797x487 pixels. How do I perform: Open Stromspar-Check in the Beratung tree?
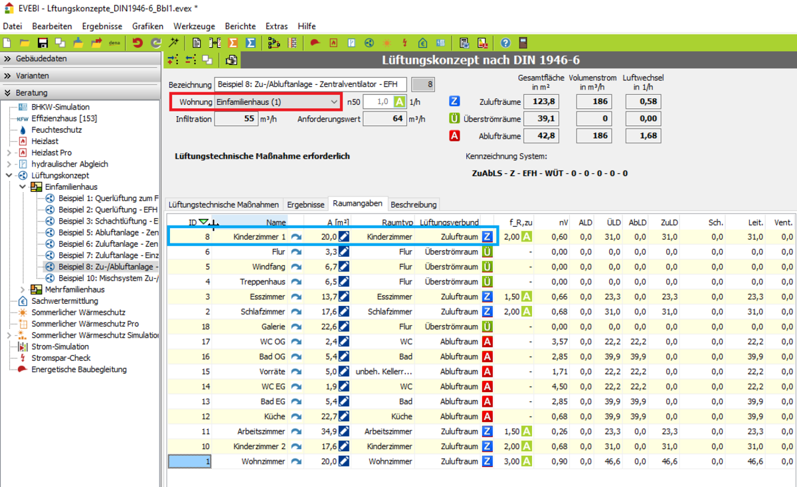click(60, 358)
